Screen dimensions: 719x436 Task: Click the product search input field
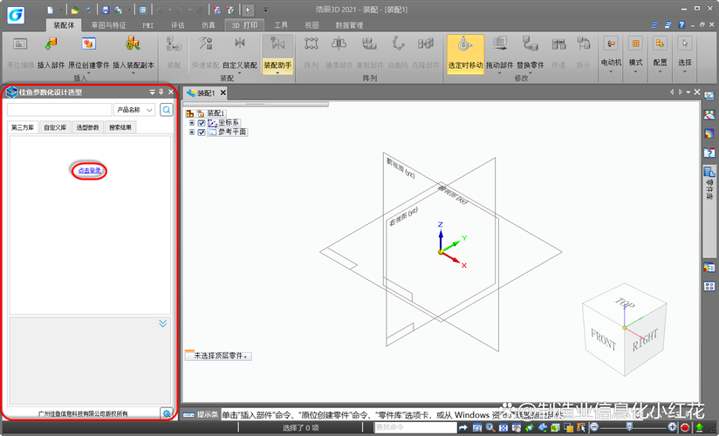tap(59, 110)
